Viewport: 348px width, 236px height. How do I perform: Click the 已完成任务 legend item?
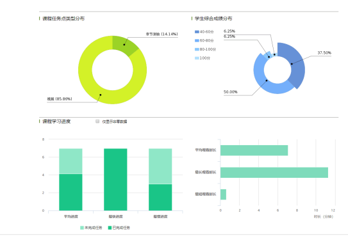point(119,228)
